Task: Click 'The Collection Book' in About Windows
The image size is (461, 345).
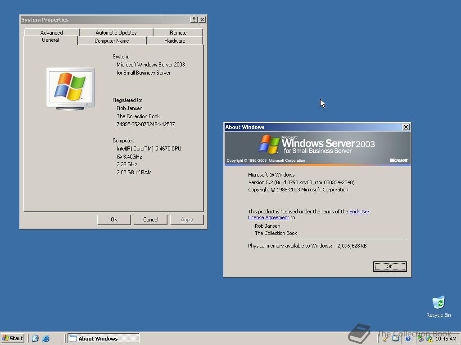Action: coord(276,233)
